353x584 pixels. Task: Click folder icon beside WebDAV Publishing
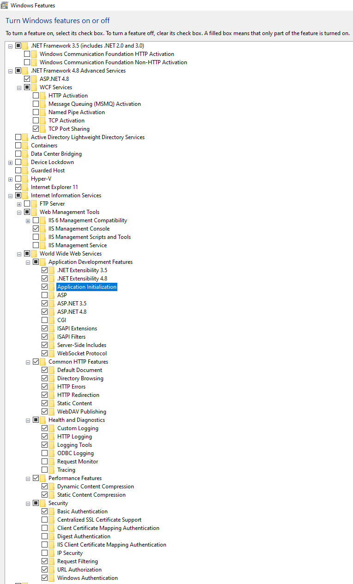coord(52,412)
